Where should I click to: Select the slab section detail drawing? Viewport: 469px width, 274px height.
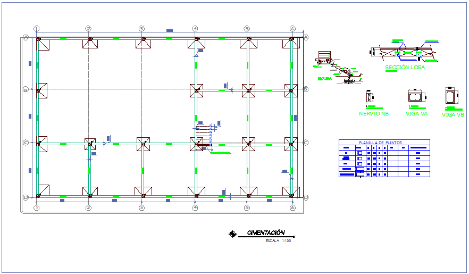[405, 52]
